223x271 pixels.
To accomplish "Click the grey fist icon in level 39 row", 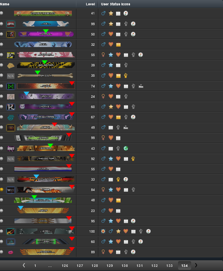I will (x=126, y=65).
